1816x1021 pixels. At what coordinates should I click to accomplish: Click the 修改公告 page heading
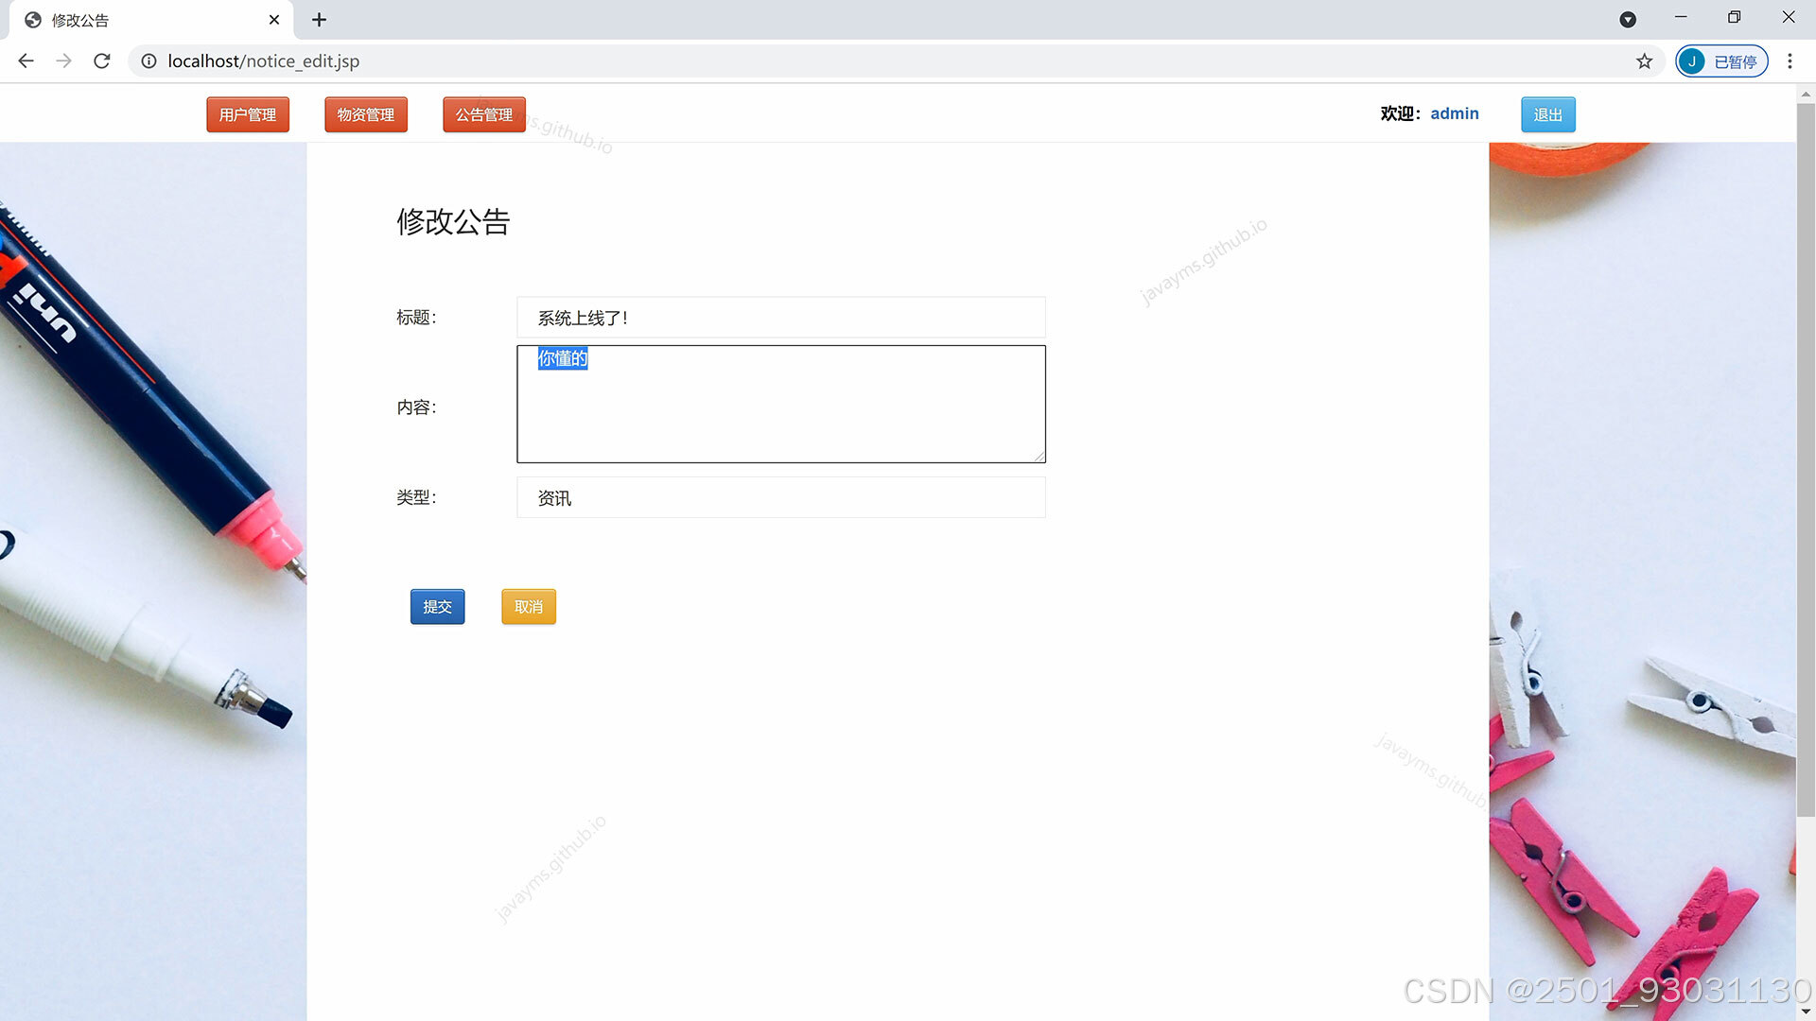(453, 221)
